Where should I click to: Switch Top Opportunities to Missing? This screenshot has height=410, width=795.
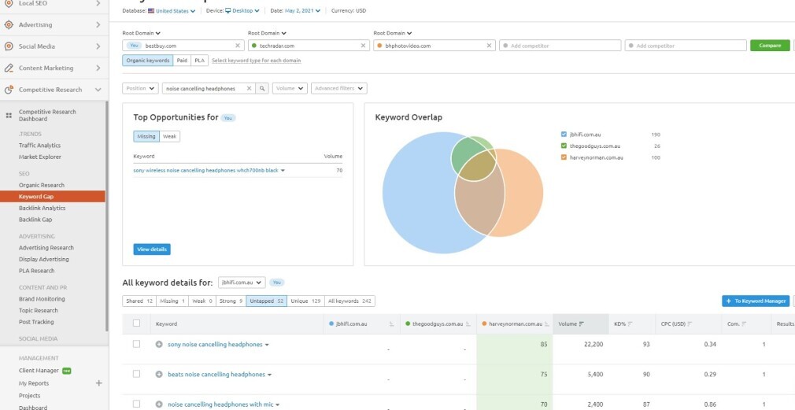point(146,136)
